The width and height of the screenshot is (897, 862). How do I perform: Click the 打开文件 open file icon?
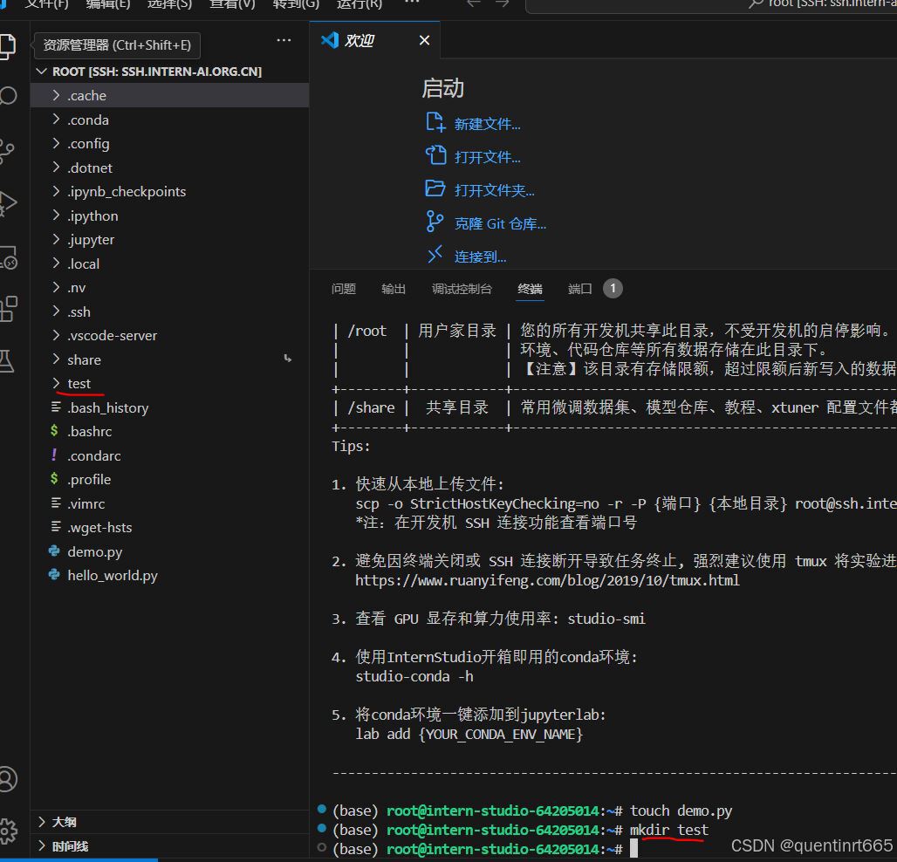click(x=435, y=155)
